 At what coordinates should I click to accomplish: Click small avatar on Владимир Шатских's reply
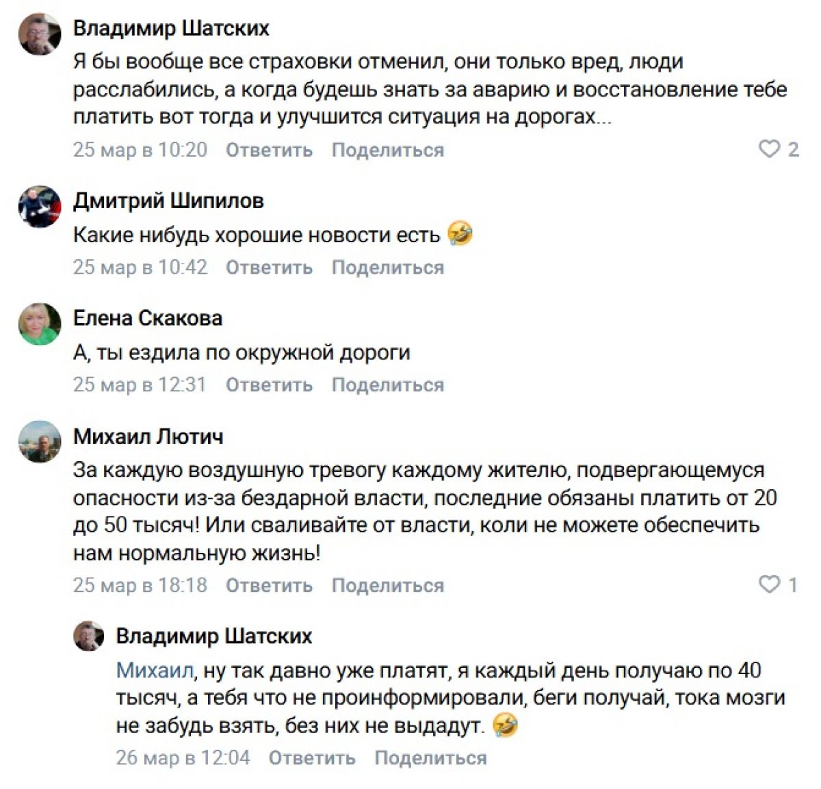pyautogui.click(x=88, y=636)
